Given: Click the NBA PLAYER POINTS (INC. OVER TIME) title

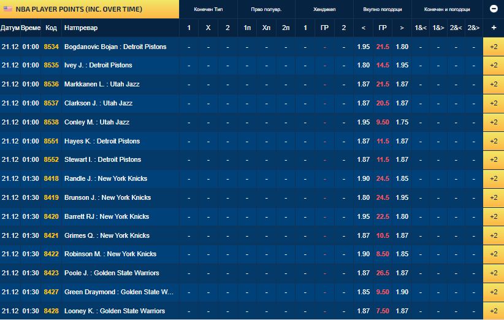Looking at the screenshot, I should click(79, 9).
